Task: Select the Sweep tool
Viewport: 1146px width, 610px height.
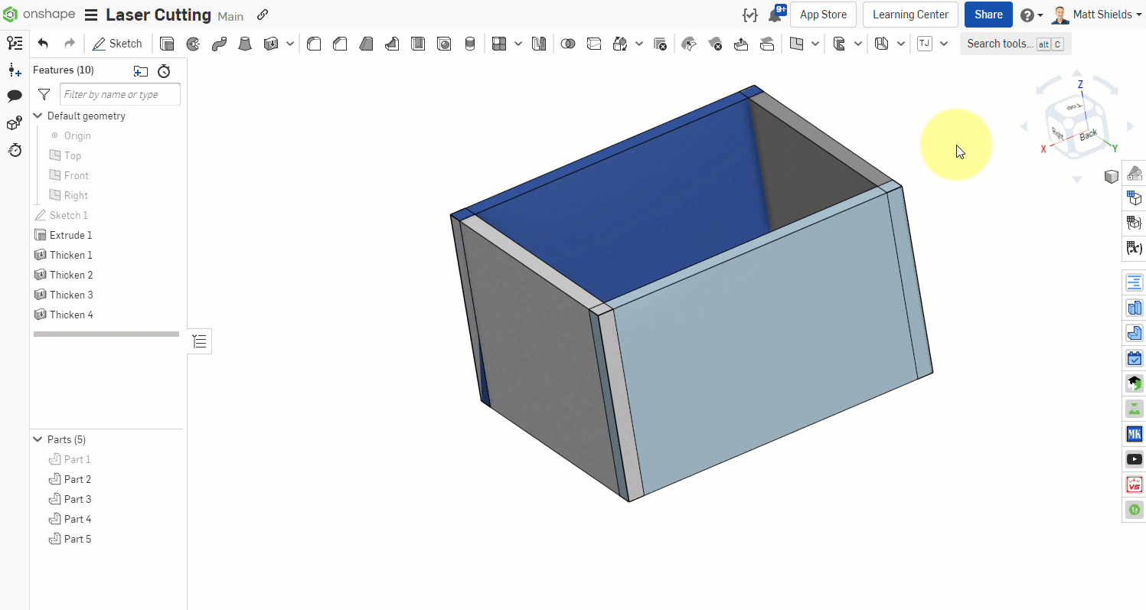Action: pyautogui.click(x=218, y=44)
